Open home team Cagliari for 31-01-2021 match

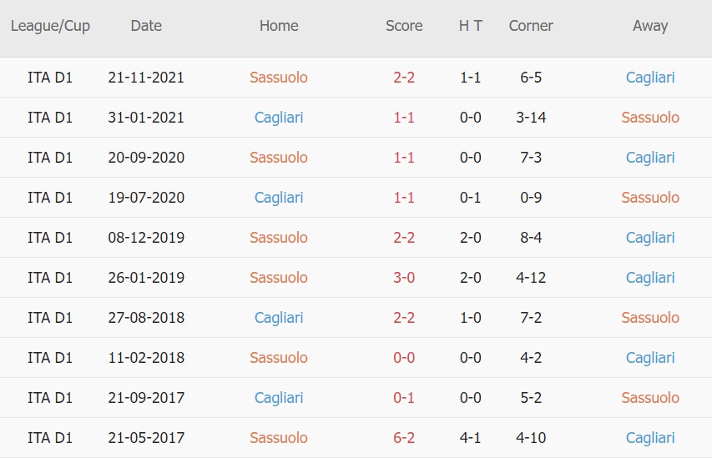pyautogui.click(x=279, y=118)
